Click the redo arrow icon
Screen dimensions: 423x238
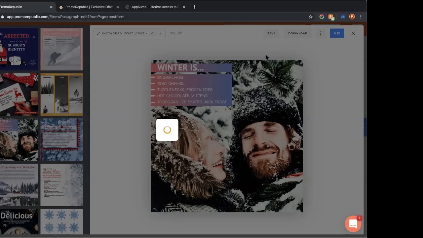pyautogui.click(x=180, y=33)
